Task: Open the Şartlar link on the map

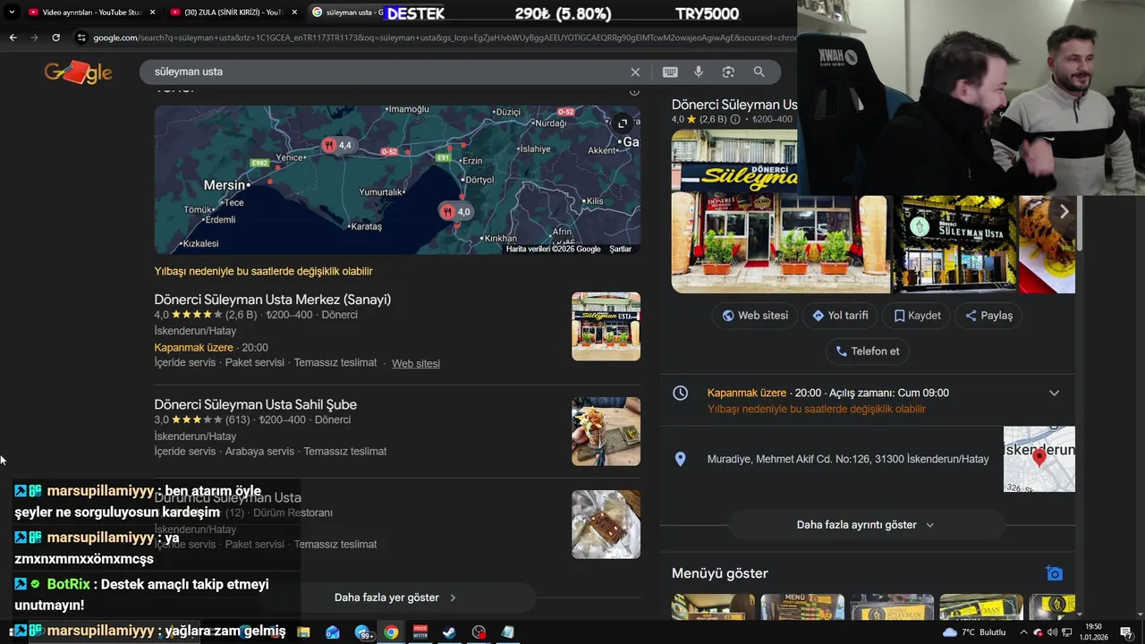Action: coord(620,250)
